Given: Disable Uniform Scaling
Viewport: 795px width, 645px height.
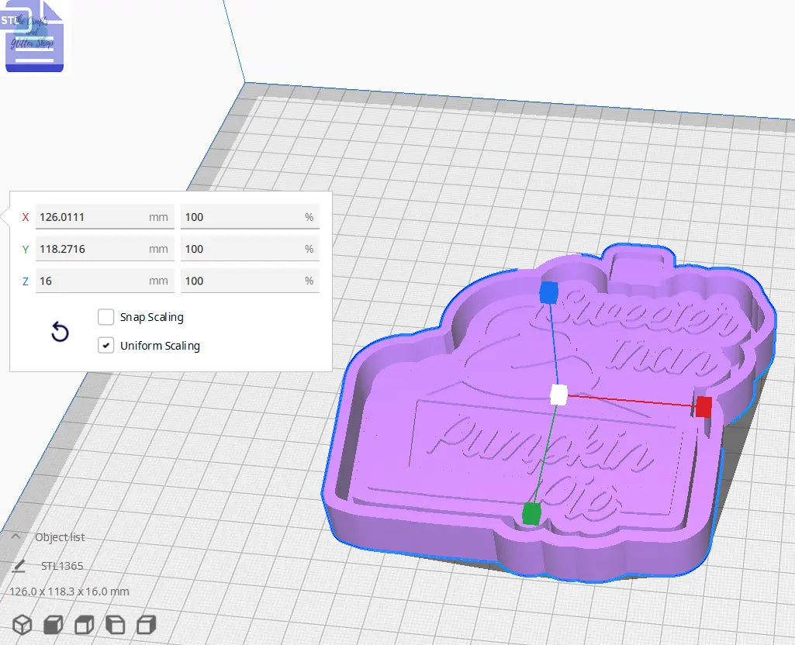Looking at the screenshot, I should tap(106, 345).
